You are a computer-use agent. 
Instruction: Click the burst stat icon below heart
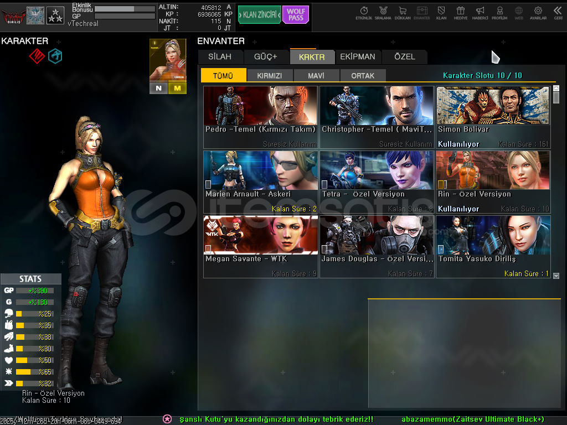pos(9,371)
